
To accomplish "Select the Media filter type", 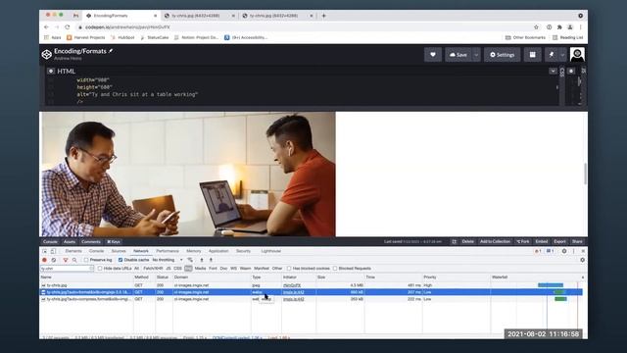I will [200, 268].
